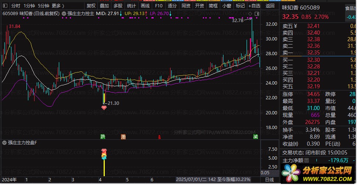
Task: Select month 4 on the time axis
Action: pyautogui.click(x=100, y=180)
